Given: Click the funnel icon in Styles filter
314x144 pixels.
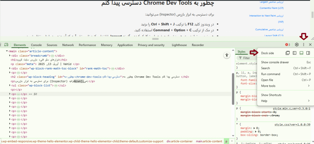Looking at the screenshot, I should pos(240,58).
